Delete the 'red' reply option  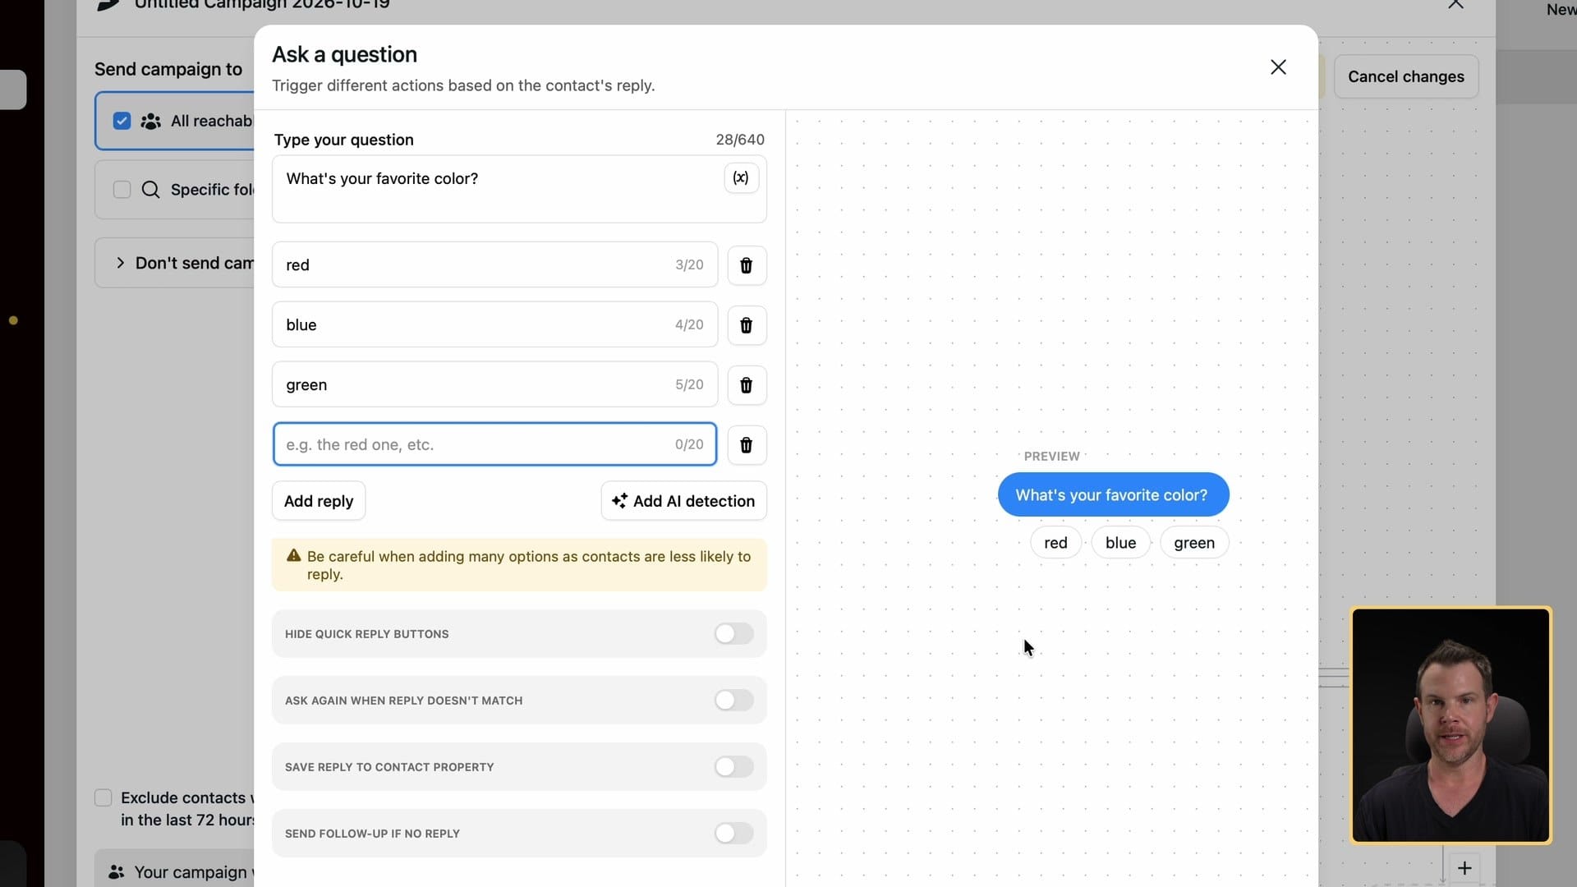[x=746, y=265]
